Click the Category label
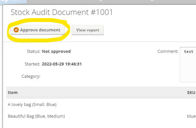The height and width of the screenshot is (128, 196). tap(31, 76)
